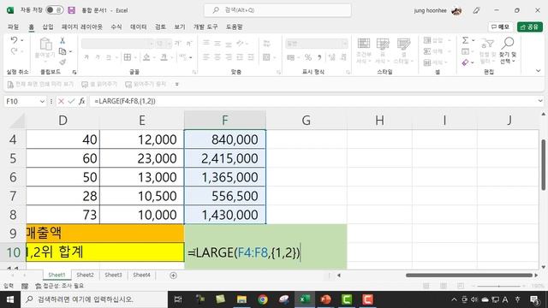Click the 공유 share button
The image size is (548, 308).
(530, 27)
